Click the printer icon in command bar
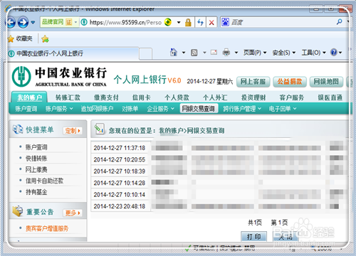 coord(226,52)
